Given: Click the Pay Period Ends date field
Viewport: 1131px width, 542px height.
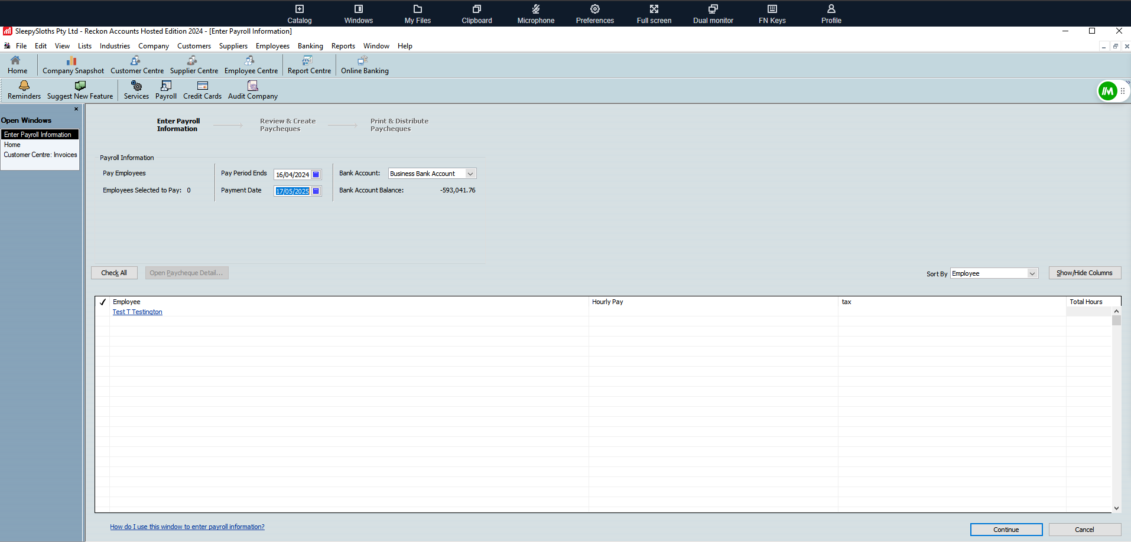Looking at the screenshot, I should coord(292,175).
